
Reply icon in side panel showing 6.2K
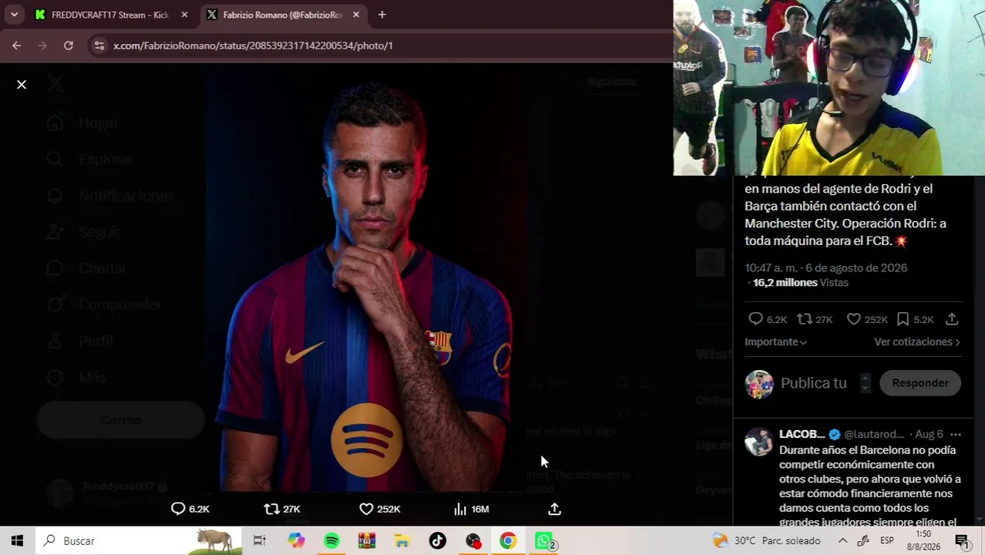click(x=767, y=319)
